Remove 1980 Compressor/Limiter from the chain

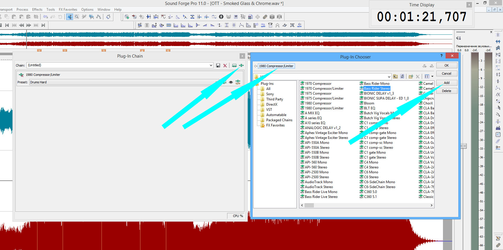21,75
